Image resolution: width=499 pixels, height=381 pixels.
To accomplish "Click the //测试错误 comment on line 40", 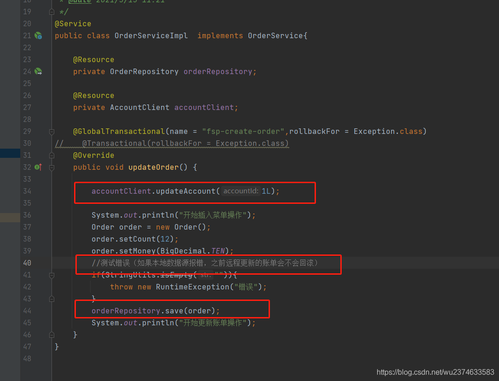I will click(205, 263).
